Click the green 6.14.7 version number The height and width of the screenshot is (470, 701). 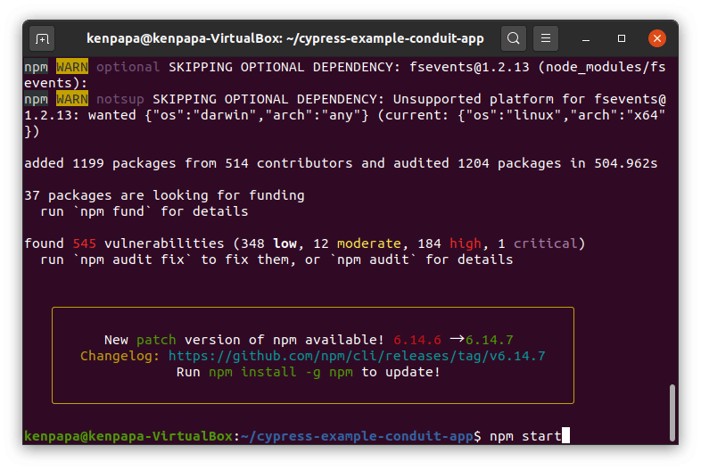tap(490, 340)
